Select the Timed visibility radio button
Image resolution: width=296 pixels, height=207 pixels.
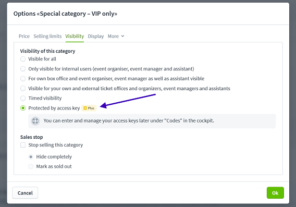pos(23,98)
